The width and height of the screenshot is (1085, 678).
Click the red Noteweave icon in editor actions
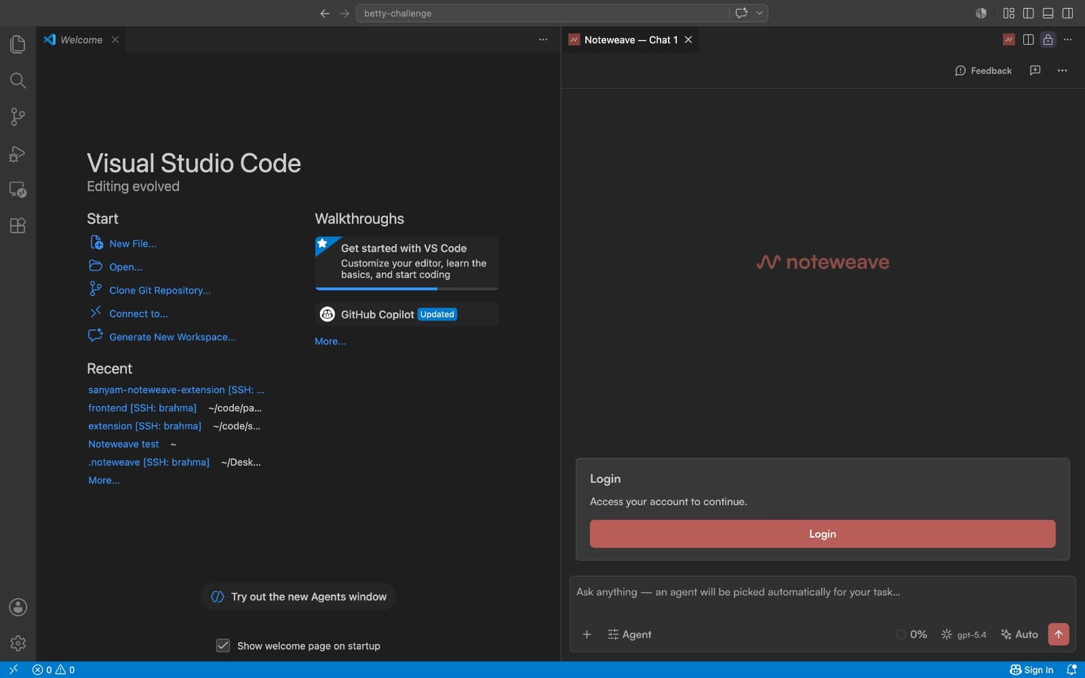[1008, 40]
